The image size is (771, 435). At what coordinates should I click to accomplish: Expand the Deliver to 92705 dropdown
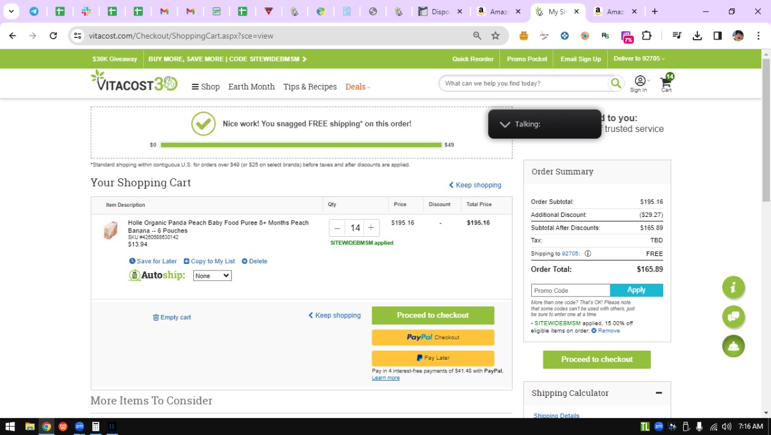click(x=638, y=58)
